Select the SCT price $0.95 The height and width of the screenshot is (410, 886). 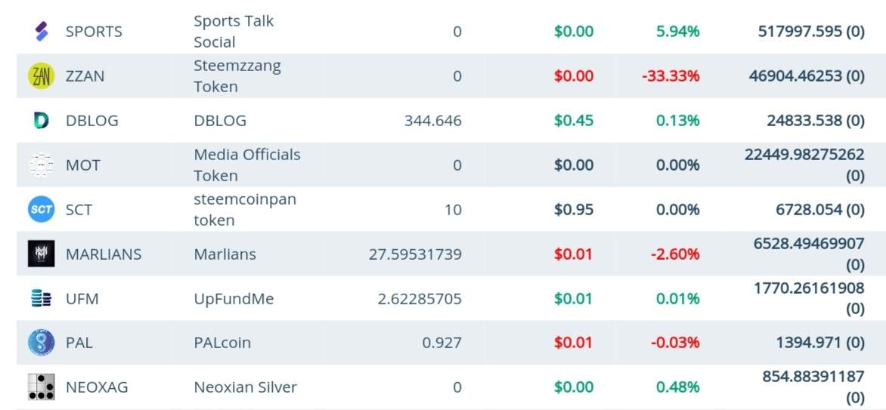coord(574,209)
